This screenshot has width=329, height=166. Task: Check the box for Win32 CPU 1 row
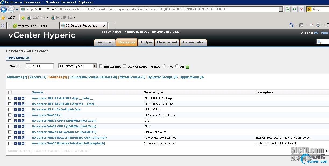(10, 121)
